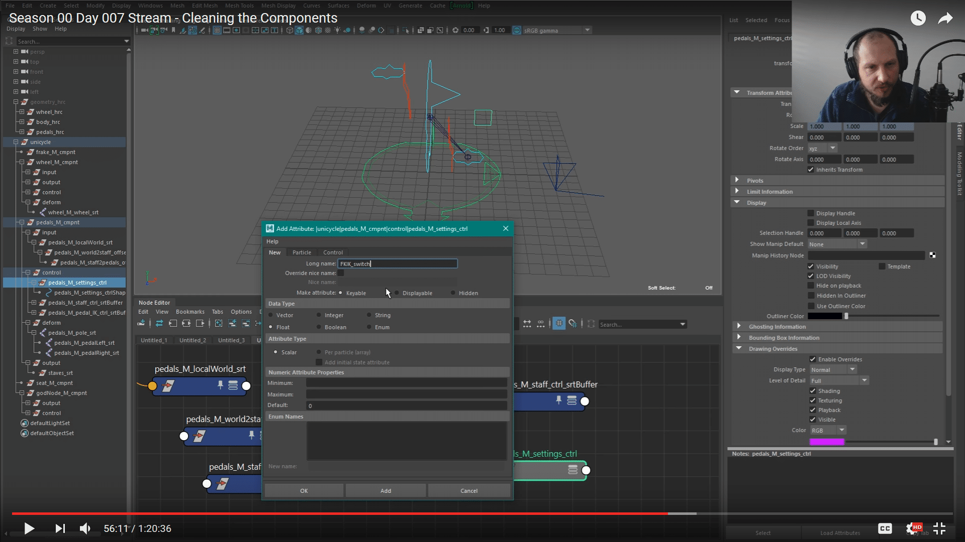Click Node Editor frame all icon
The width and height of the screenshot is (965, 542).
point(218,323)
